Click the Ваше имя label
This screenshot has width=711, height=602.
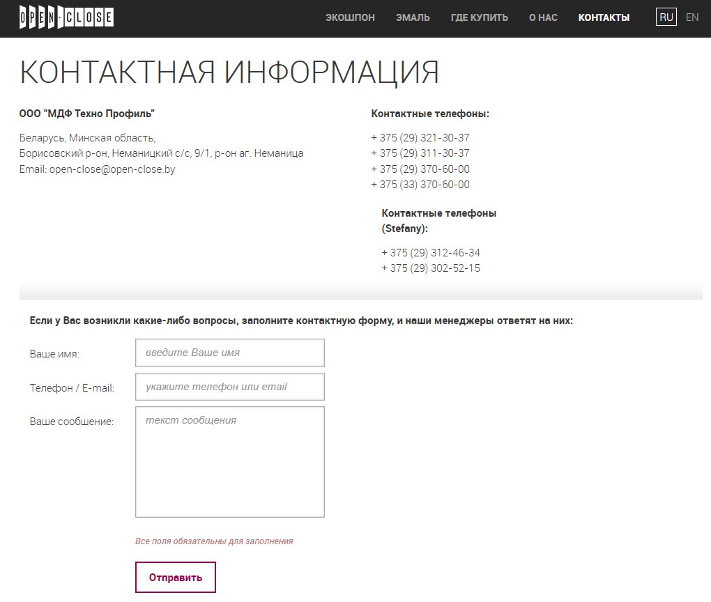point(54,354)
